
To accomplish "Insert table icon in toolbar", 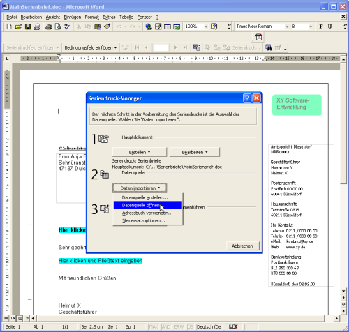I will click(x=168, y=27).
